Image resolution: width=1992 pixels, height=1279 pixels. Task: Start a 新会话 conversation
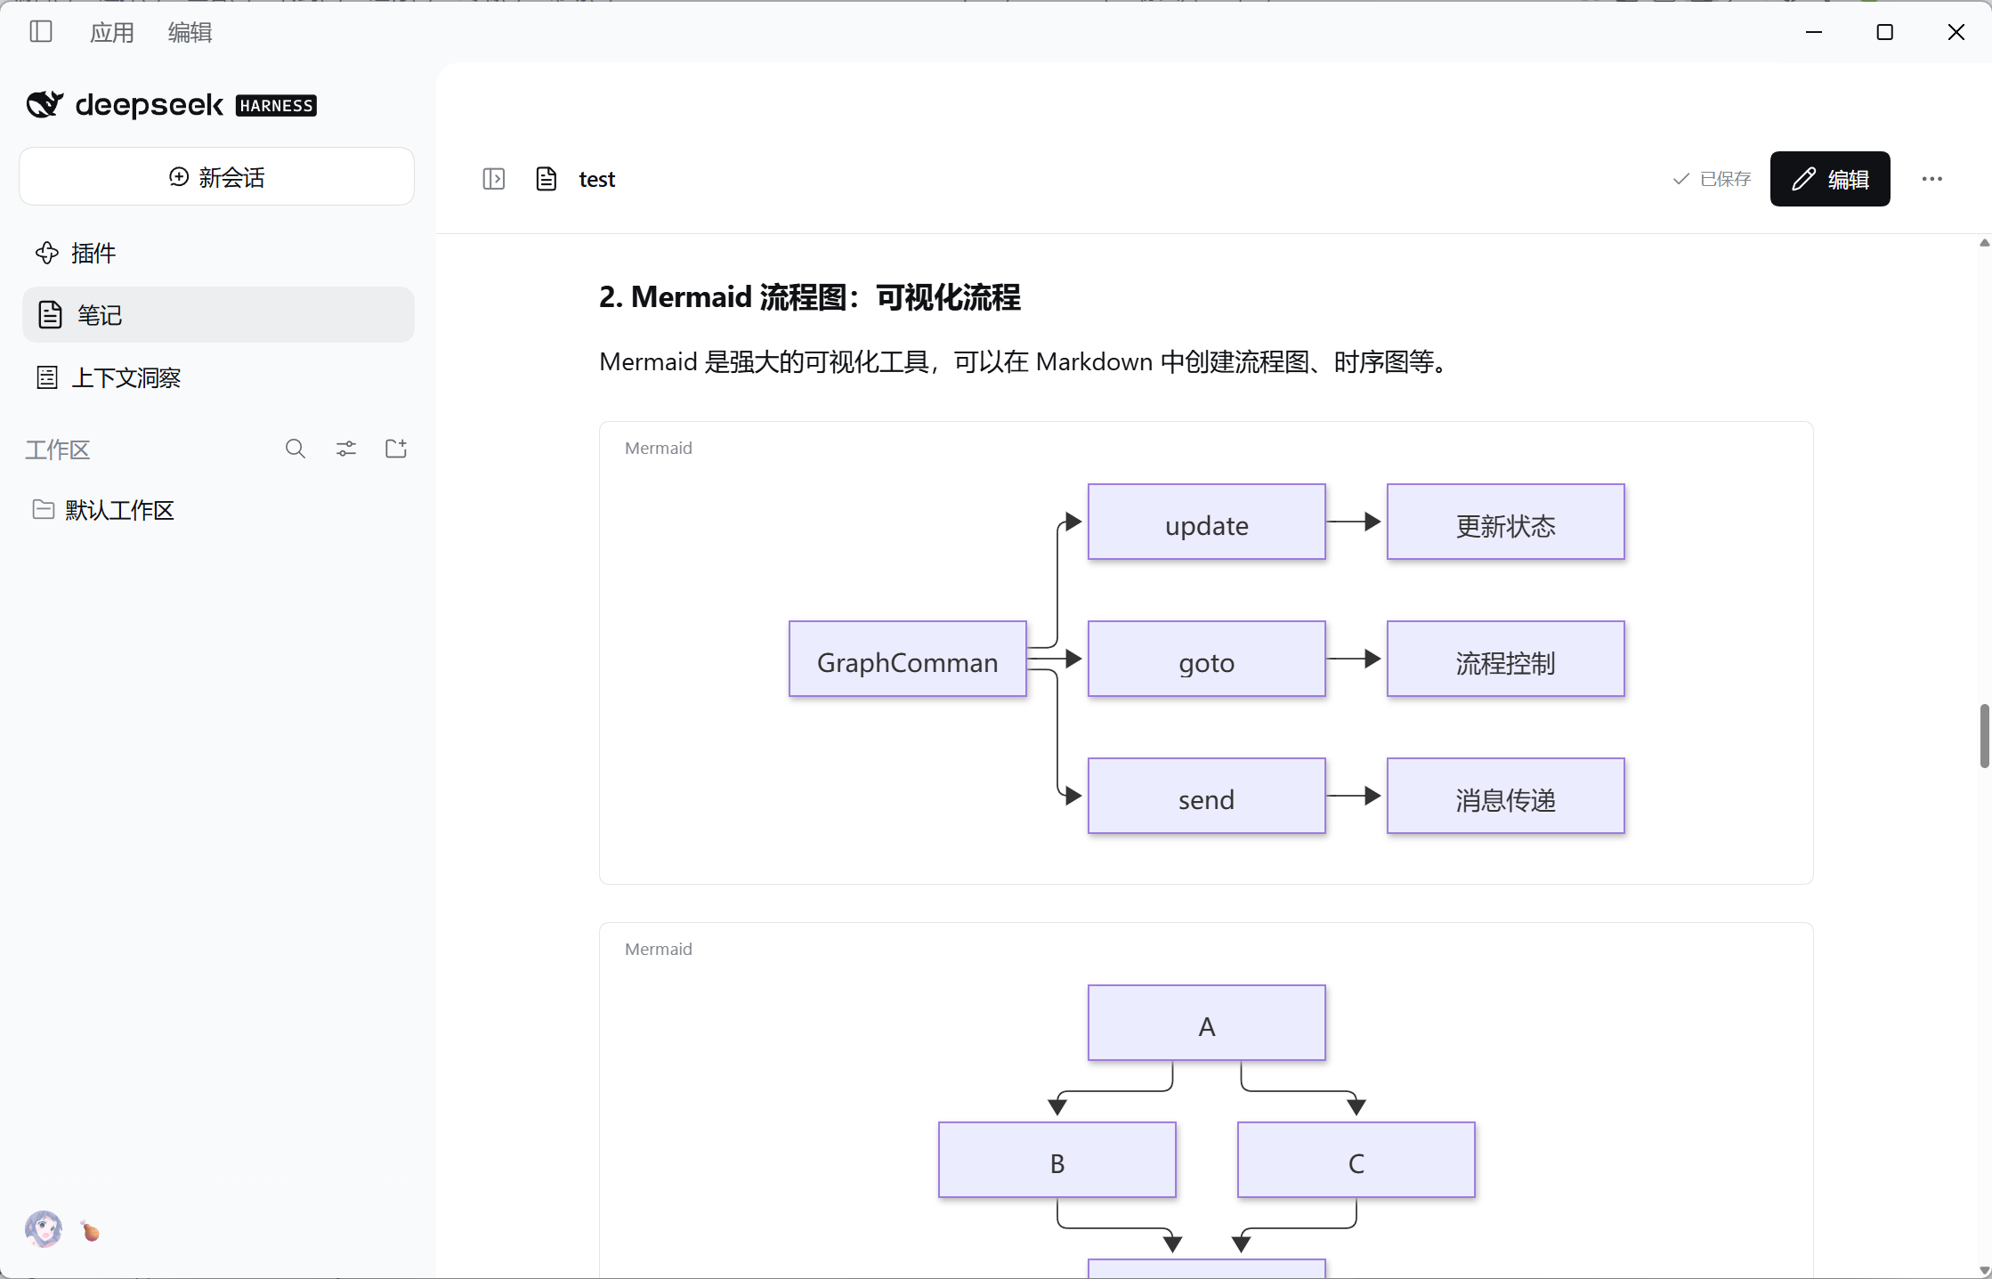[216, 177]
